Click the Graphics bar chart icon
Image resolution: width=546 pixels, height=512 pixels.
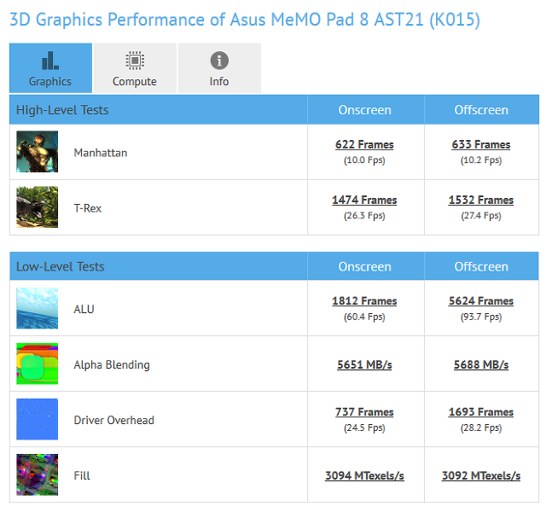tap(50, 61)
